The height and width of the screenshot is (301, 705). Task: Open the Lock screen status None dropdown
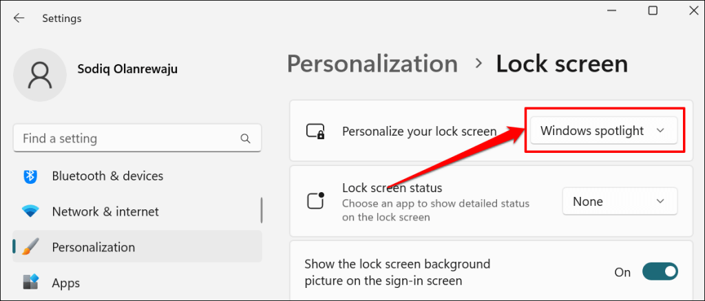(620, 201)
